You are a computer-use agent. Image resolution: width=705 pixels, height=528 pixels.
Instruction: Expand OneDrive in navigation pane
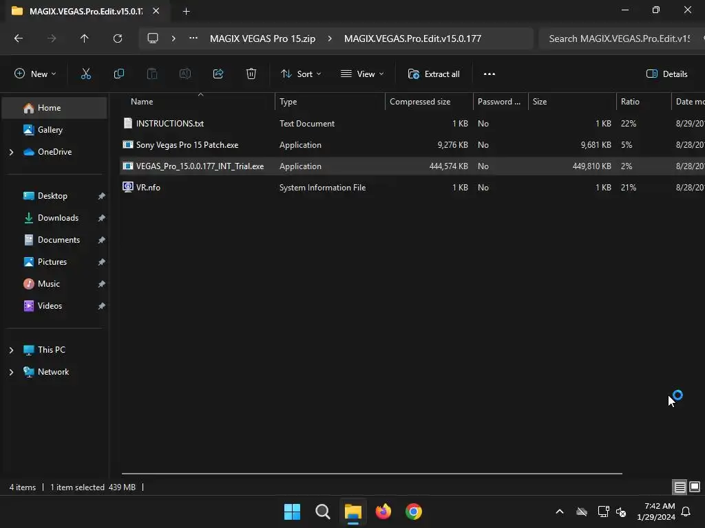coord(12,152)
